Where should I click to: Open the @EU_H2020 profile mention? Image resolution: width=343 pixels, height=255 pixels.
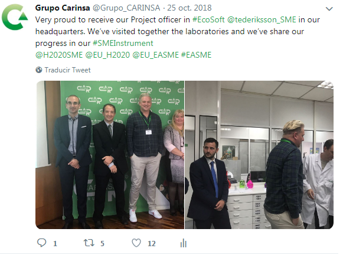pyautogui.click(x=107, y=55)
